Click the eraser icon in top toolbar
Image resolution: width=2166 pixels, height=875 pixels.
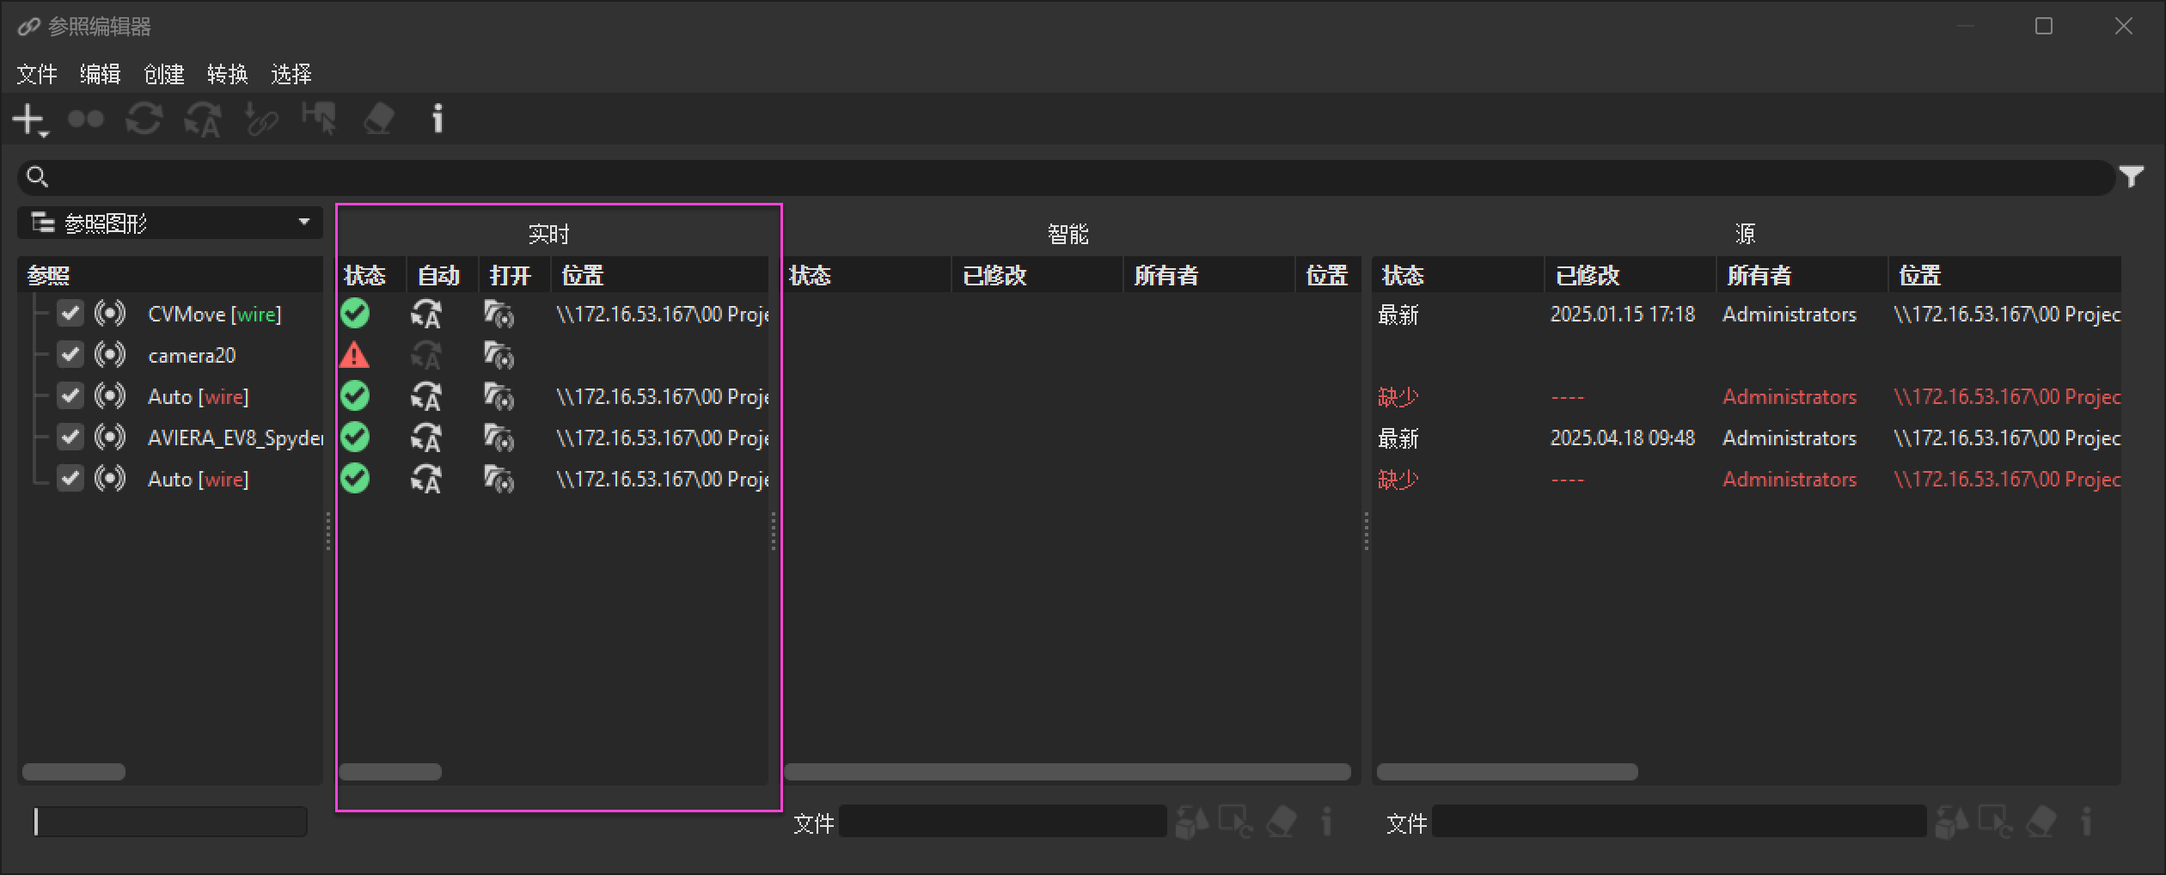point(378,119)
